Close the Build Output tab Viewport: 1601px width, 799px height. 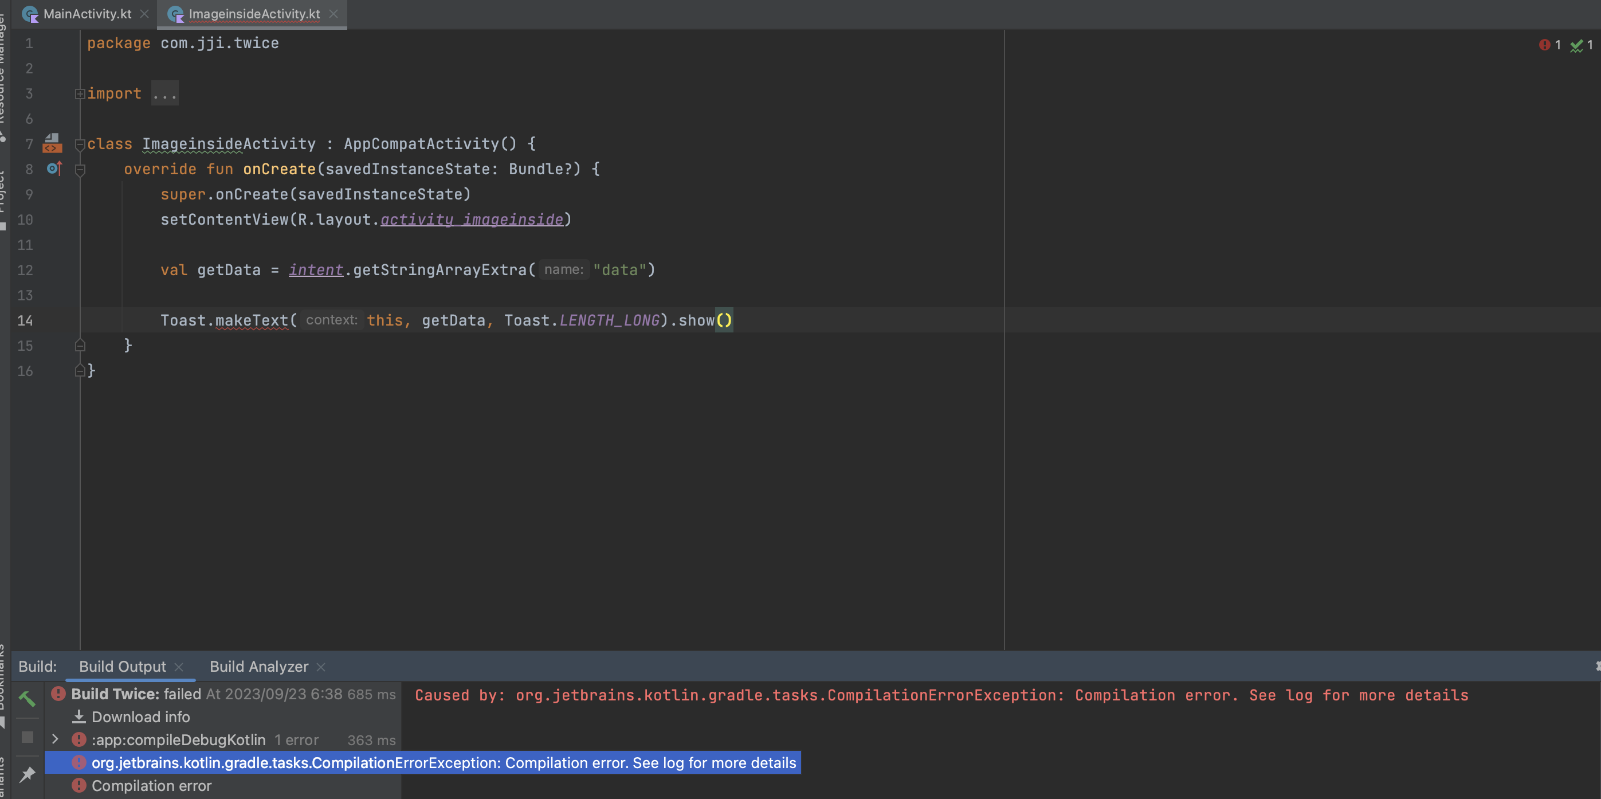tap(179, 667)
